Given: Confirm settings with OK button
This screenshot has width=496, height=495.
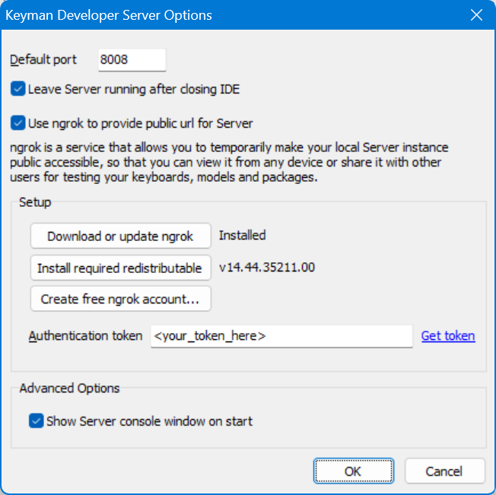Looking at the screenshot, I should [x=354, y=471].
